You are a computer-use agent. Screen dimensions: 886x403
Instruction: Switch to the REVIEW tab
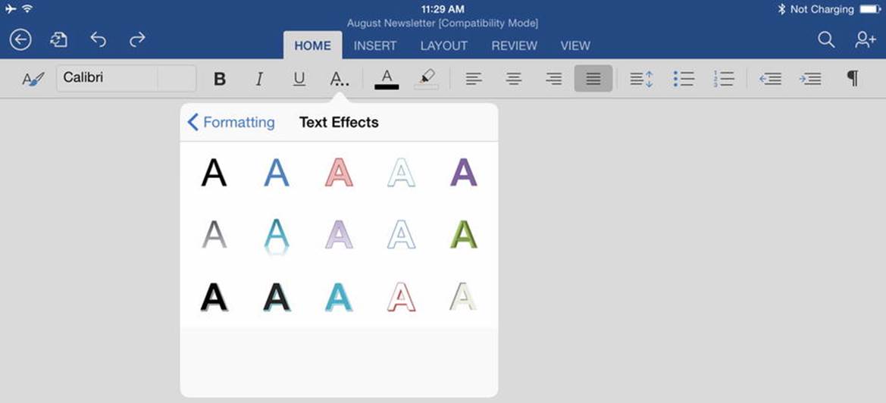pos(514,45)
